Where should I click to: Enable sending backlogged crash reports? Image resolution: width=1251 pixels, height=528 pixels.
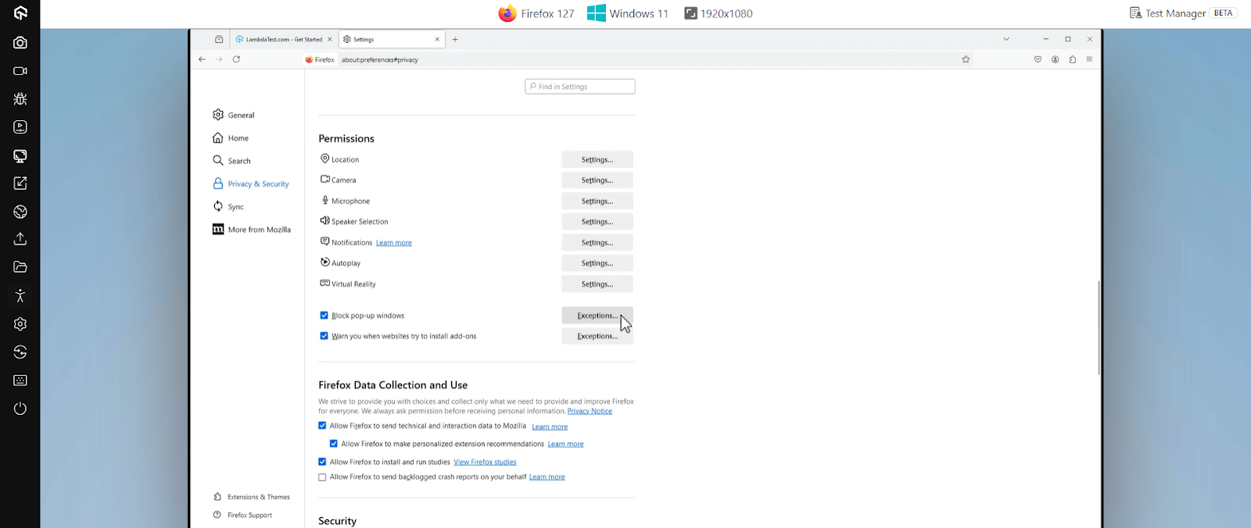coord(322,477)
